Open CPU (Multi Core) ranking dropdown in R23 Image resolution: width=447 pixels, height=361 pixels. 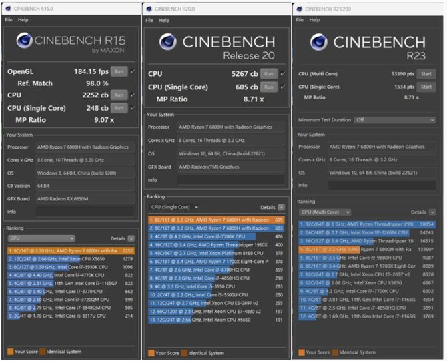pos(325,212)
